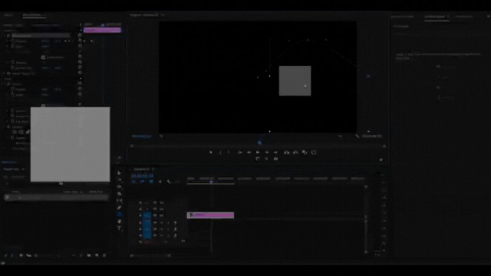The image size is (491, 276).
Task: Toggle the Uniform Scale checkbox
Action: click(43, 57)
